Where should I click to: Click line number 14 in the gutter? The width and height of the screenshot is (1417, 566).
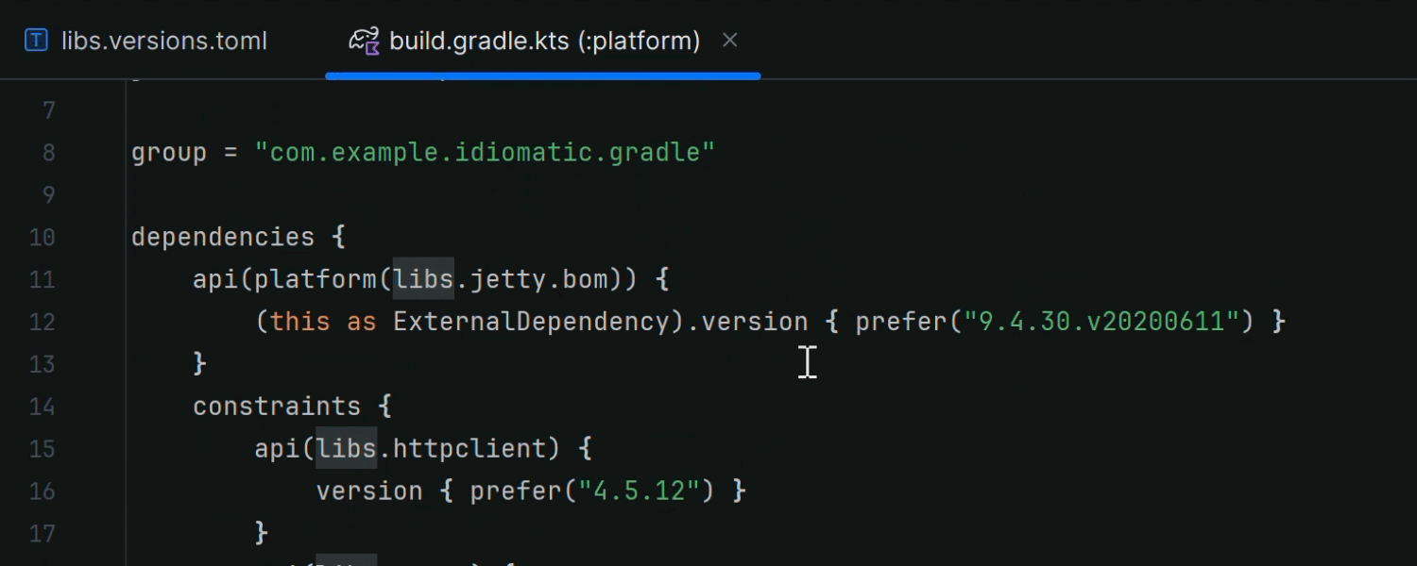42,407
